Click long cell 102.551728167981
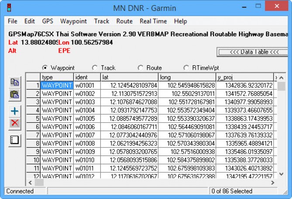The width and height of the screenshot is (292, 199). [187, 102]
